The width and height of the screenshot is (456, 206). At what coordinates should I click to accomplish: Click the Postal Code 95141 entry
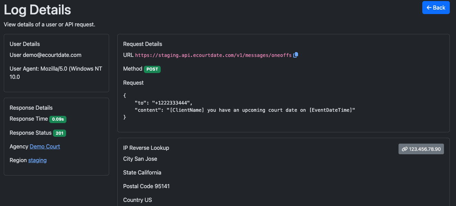(x=146, y=186)
